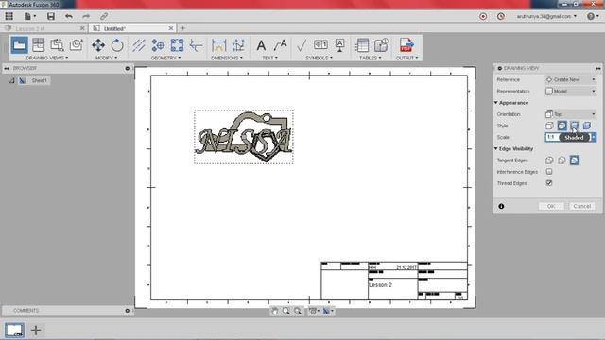Select the Leader text tool
Image resolution: width=605 pixels, height=340 pixels.
click(280, 45)
